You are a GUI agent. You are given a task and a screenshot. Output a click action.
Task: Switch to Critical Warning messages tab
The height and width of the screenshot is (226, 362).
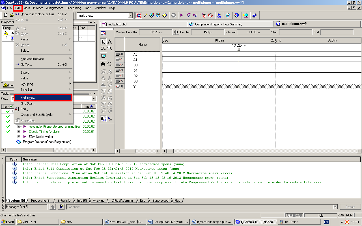tap(122, 201)
